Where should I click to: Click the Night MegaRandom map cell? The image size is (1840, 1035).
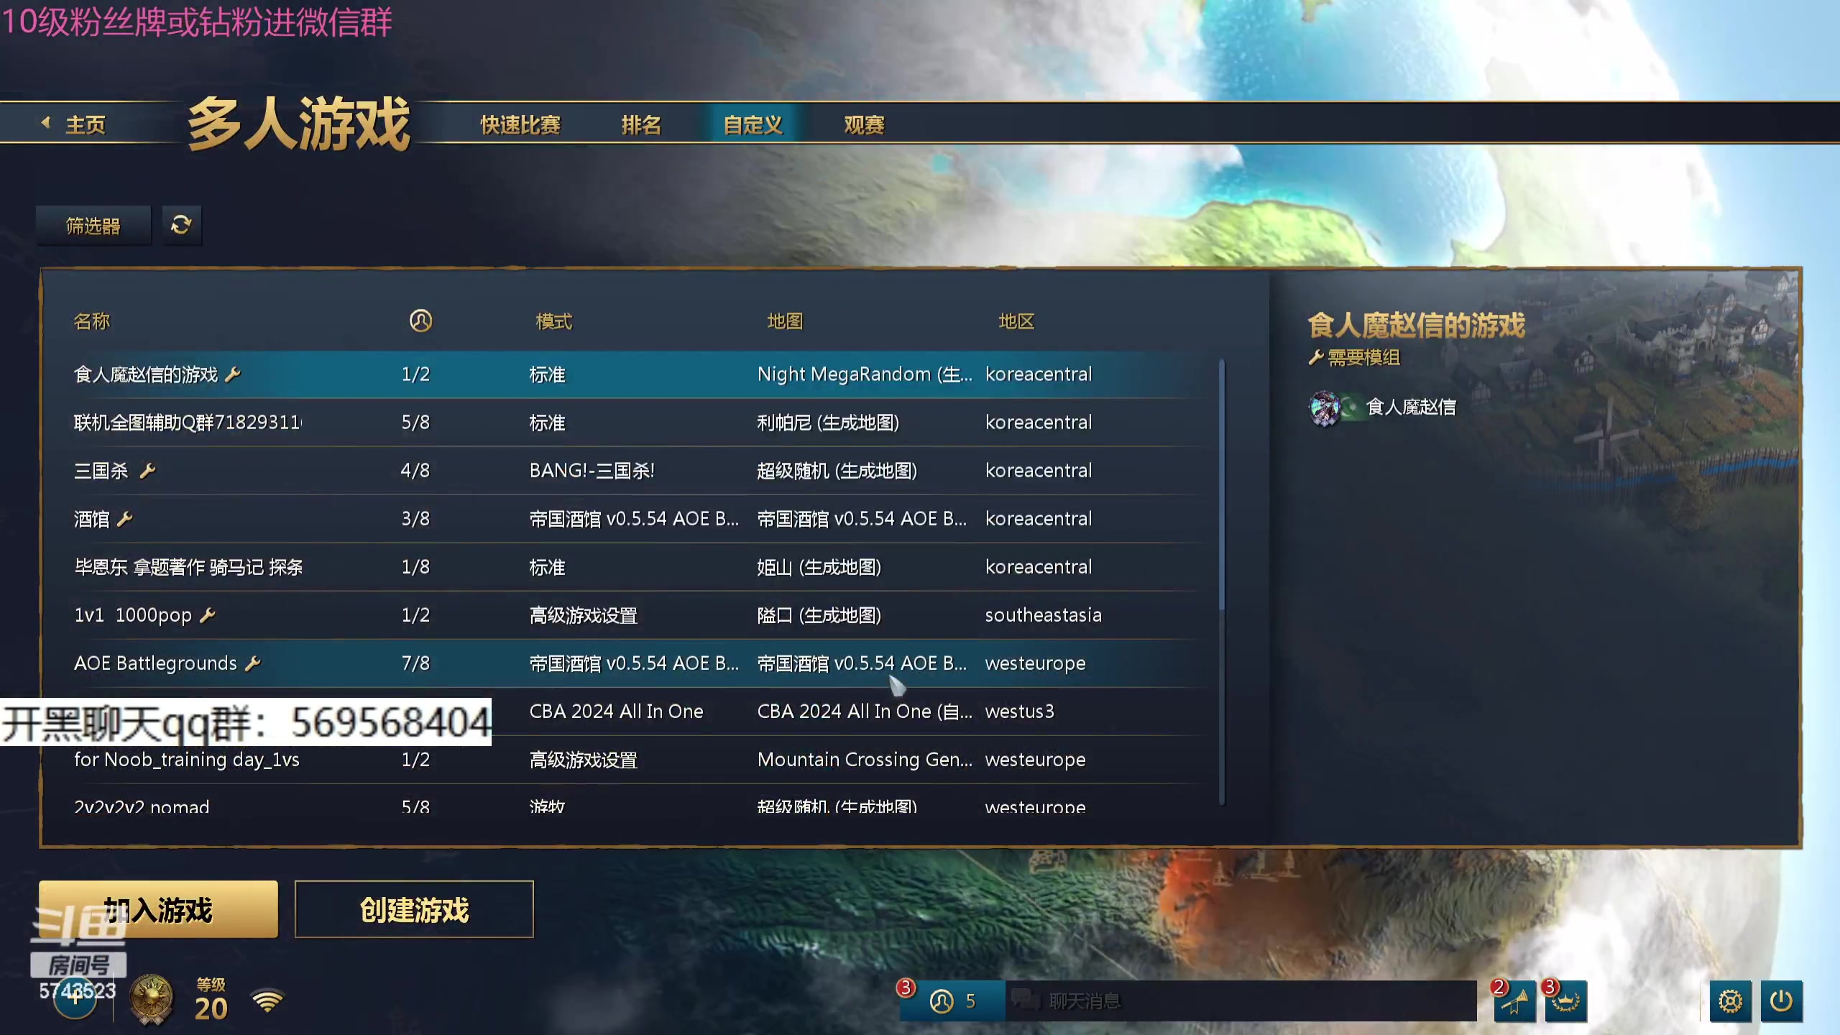(864, 374)
